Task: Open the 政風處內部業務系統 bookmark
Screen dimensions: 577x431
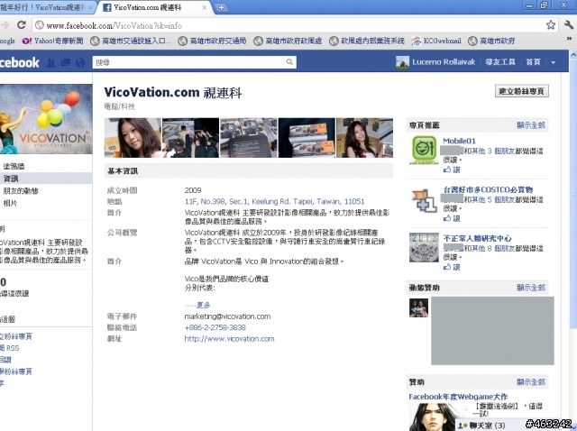Action: [367, 41]
